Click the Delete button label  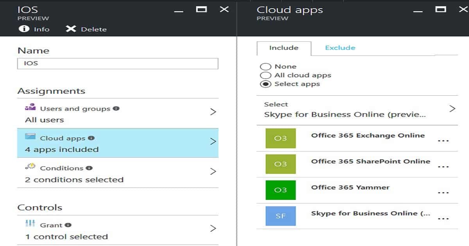click(94, 29)
